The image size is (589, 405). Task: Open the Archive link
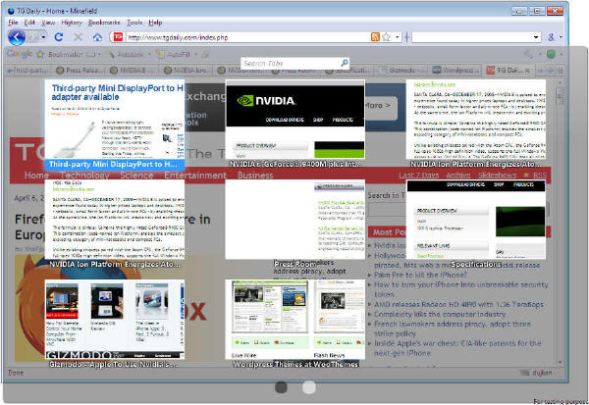pos(458,176)
